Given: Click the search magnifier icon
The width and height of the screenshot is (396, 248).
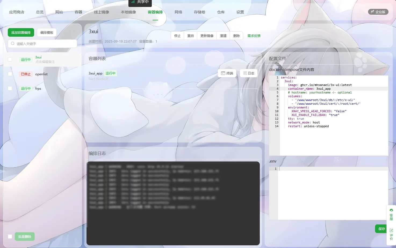Looking at the screenshot, I should pyautogui.click(x=13, y=44).
